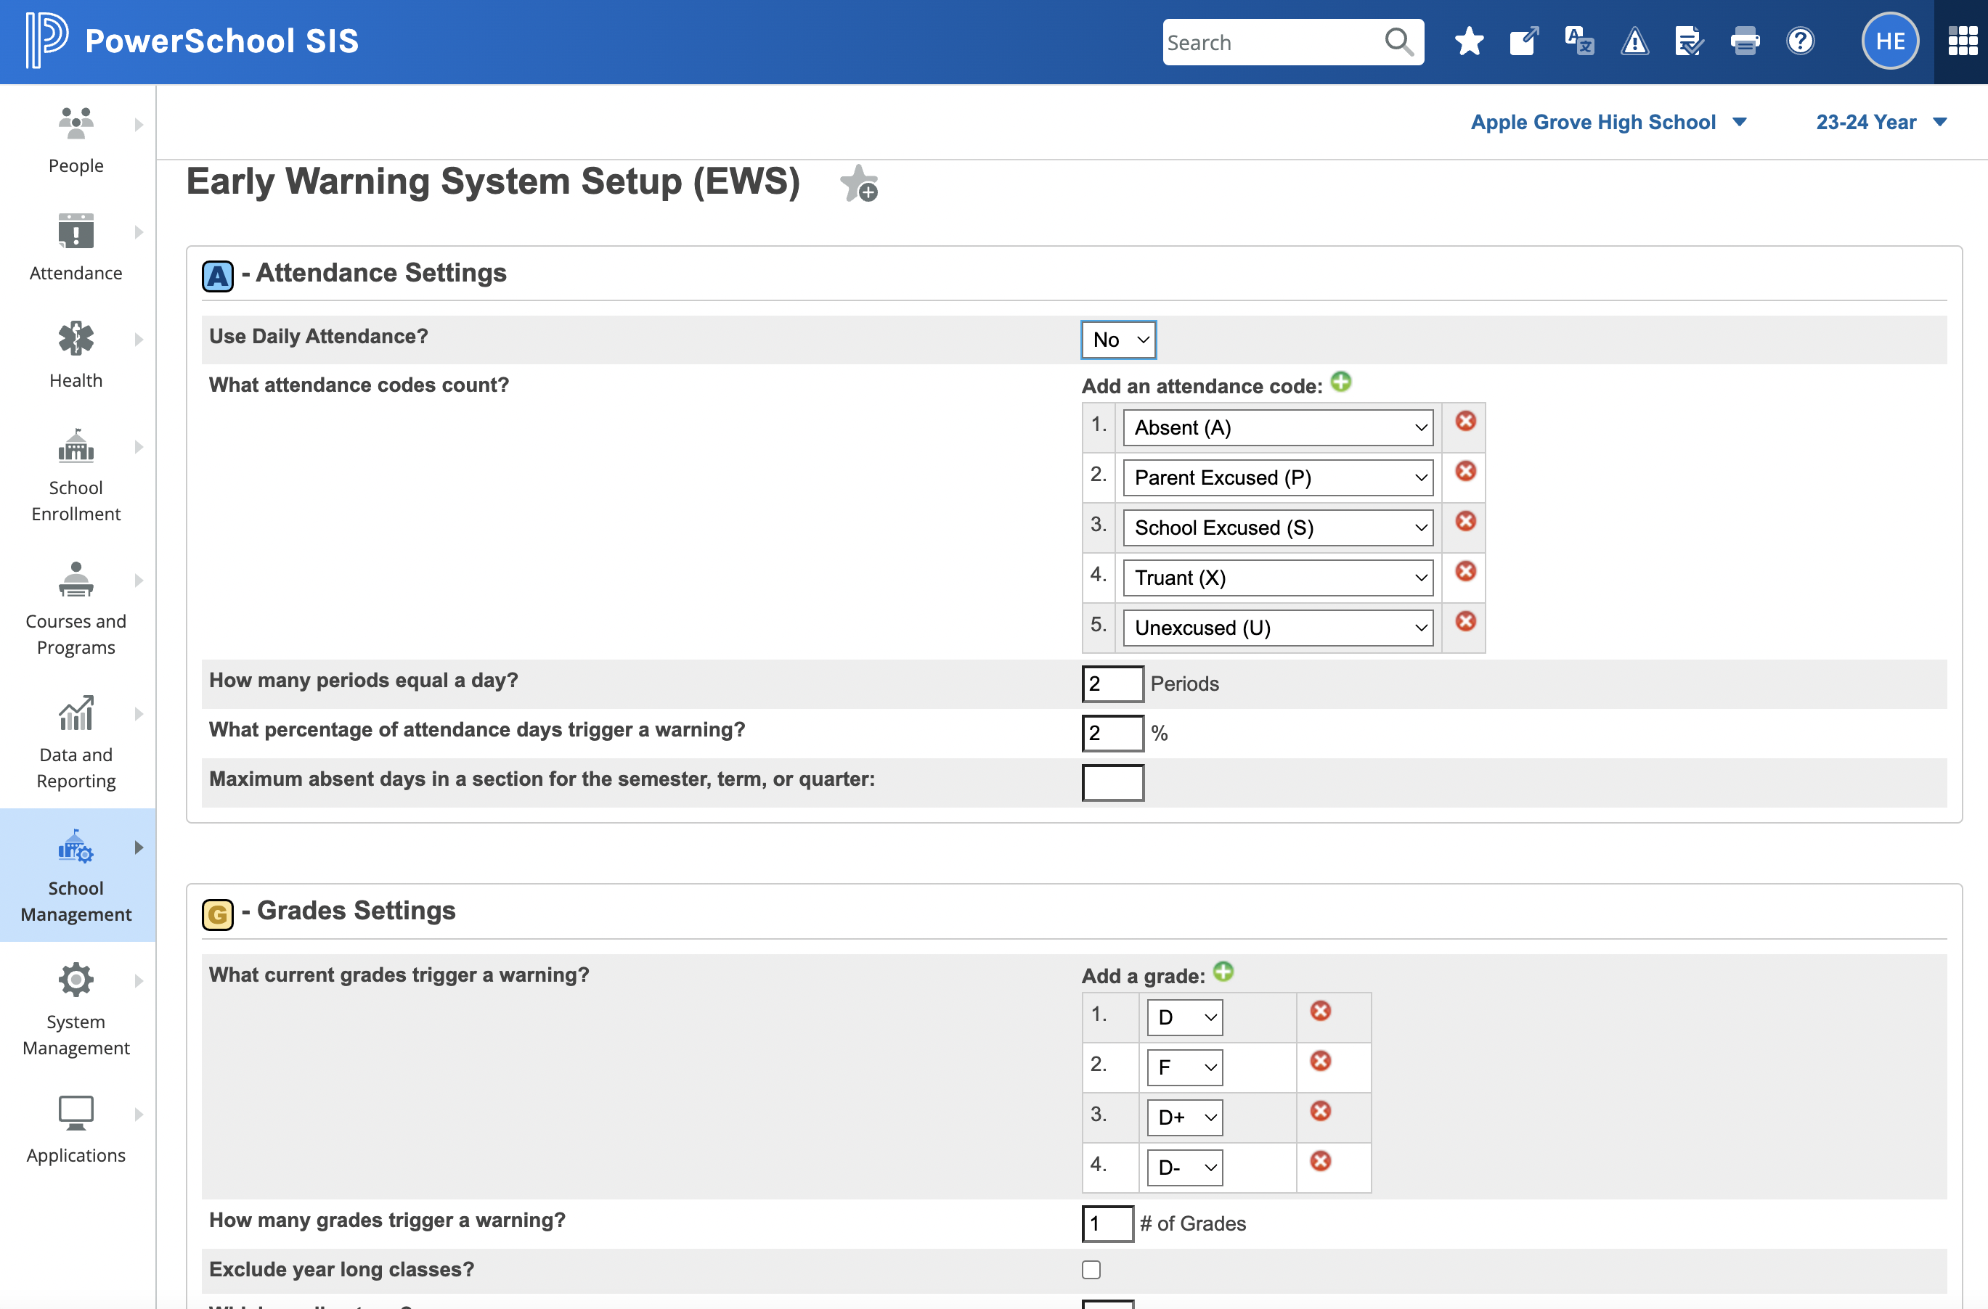Open the HE user account avatar
The width and height of the screenshot is (1988, 1309).
point(1890,40)
